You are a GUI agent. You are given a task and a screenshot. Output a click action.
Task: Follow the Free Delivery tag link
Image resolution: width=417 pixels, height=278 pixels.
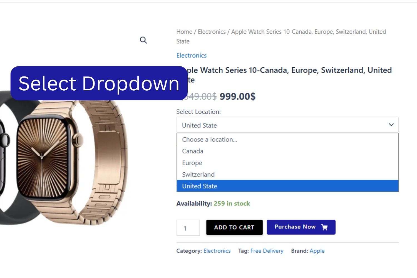267,251
